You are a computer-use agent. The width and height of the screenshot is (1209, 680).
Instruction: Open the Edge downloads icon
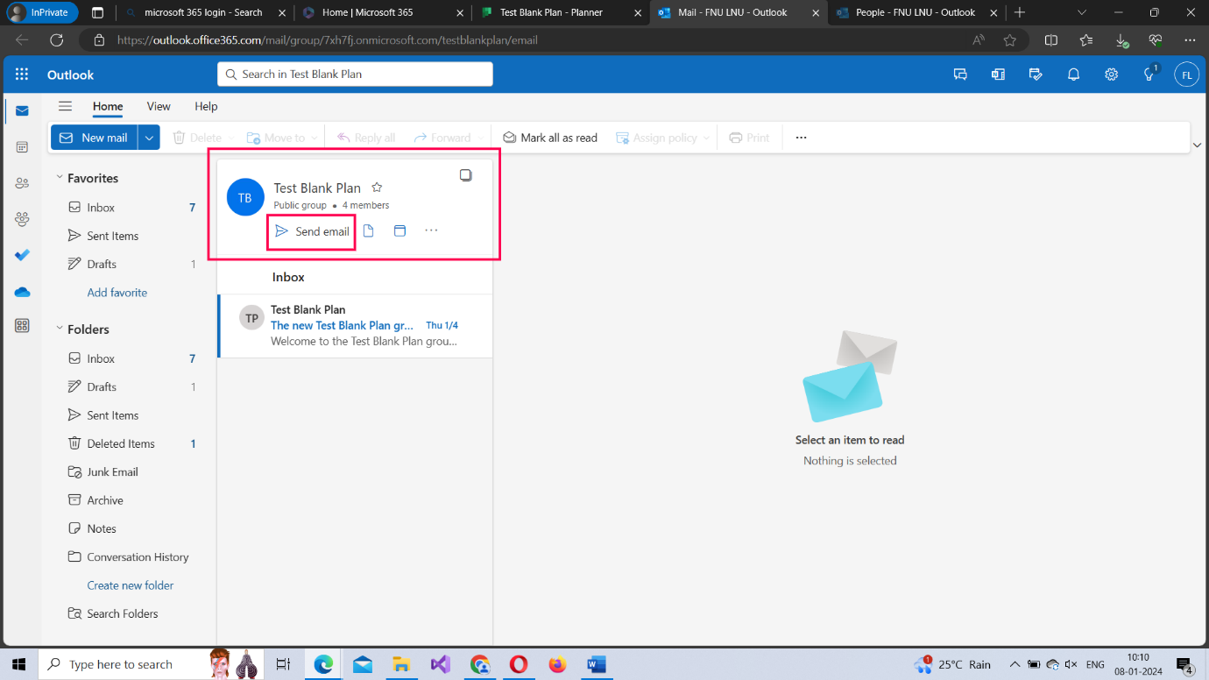(x=1121, y=40)
